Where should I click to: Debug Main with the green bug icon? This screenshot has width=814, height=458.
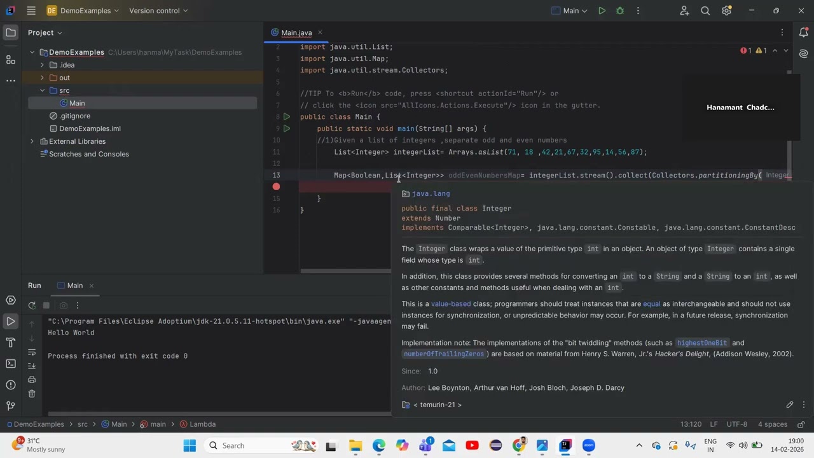(620, 11)
